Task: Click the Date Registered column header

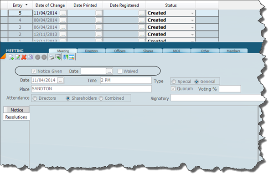Action: [x=124, y=5]
